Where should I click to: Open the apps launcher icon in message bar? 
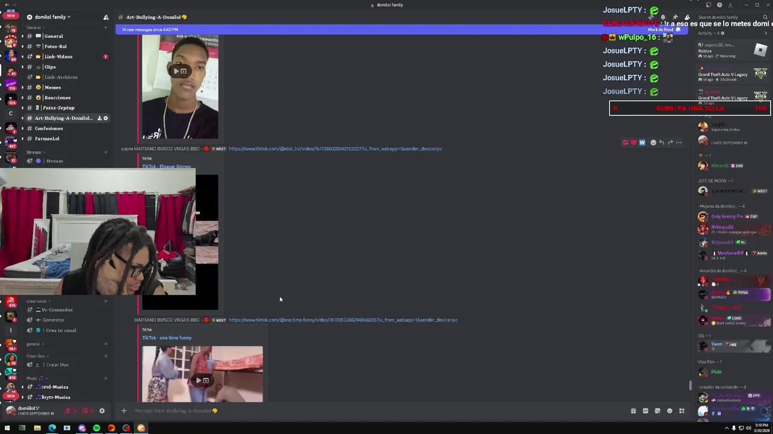[681, 411]
